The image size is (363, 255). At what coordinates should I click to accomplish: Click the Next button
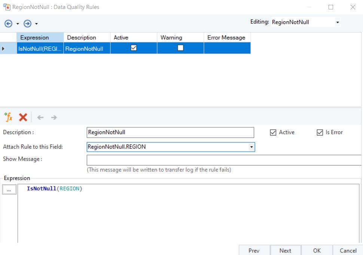pyautogui.click(x=285, y=251)
